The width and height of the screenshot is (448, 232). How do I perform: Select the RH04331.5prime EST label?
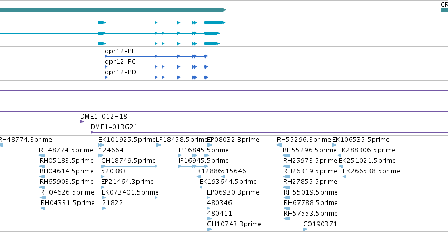click(x=67, y=203)
